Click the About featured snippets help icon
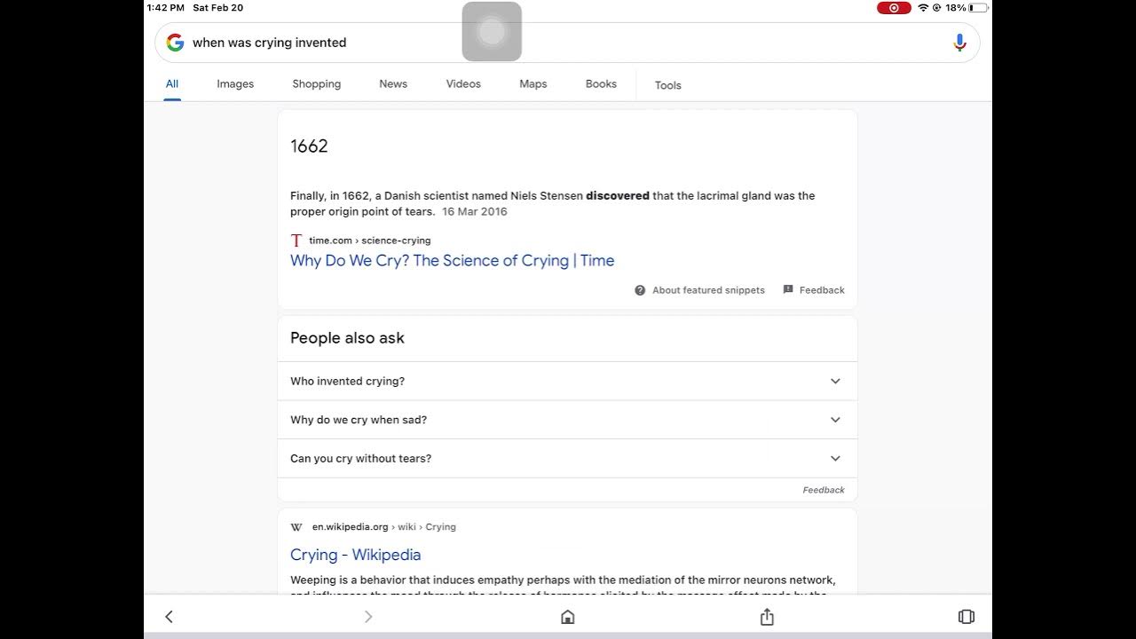Viewport: 1136px width, 639px height. 640,290
